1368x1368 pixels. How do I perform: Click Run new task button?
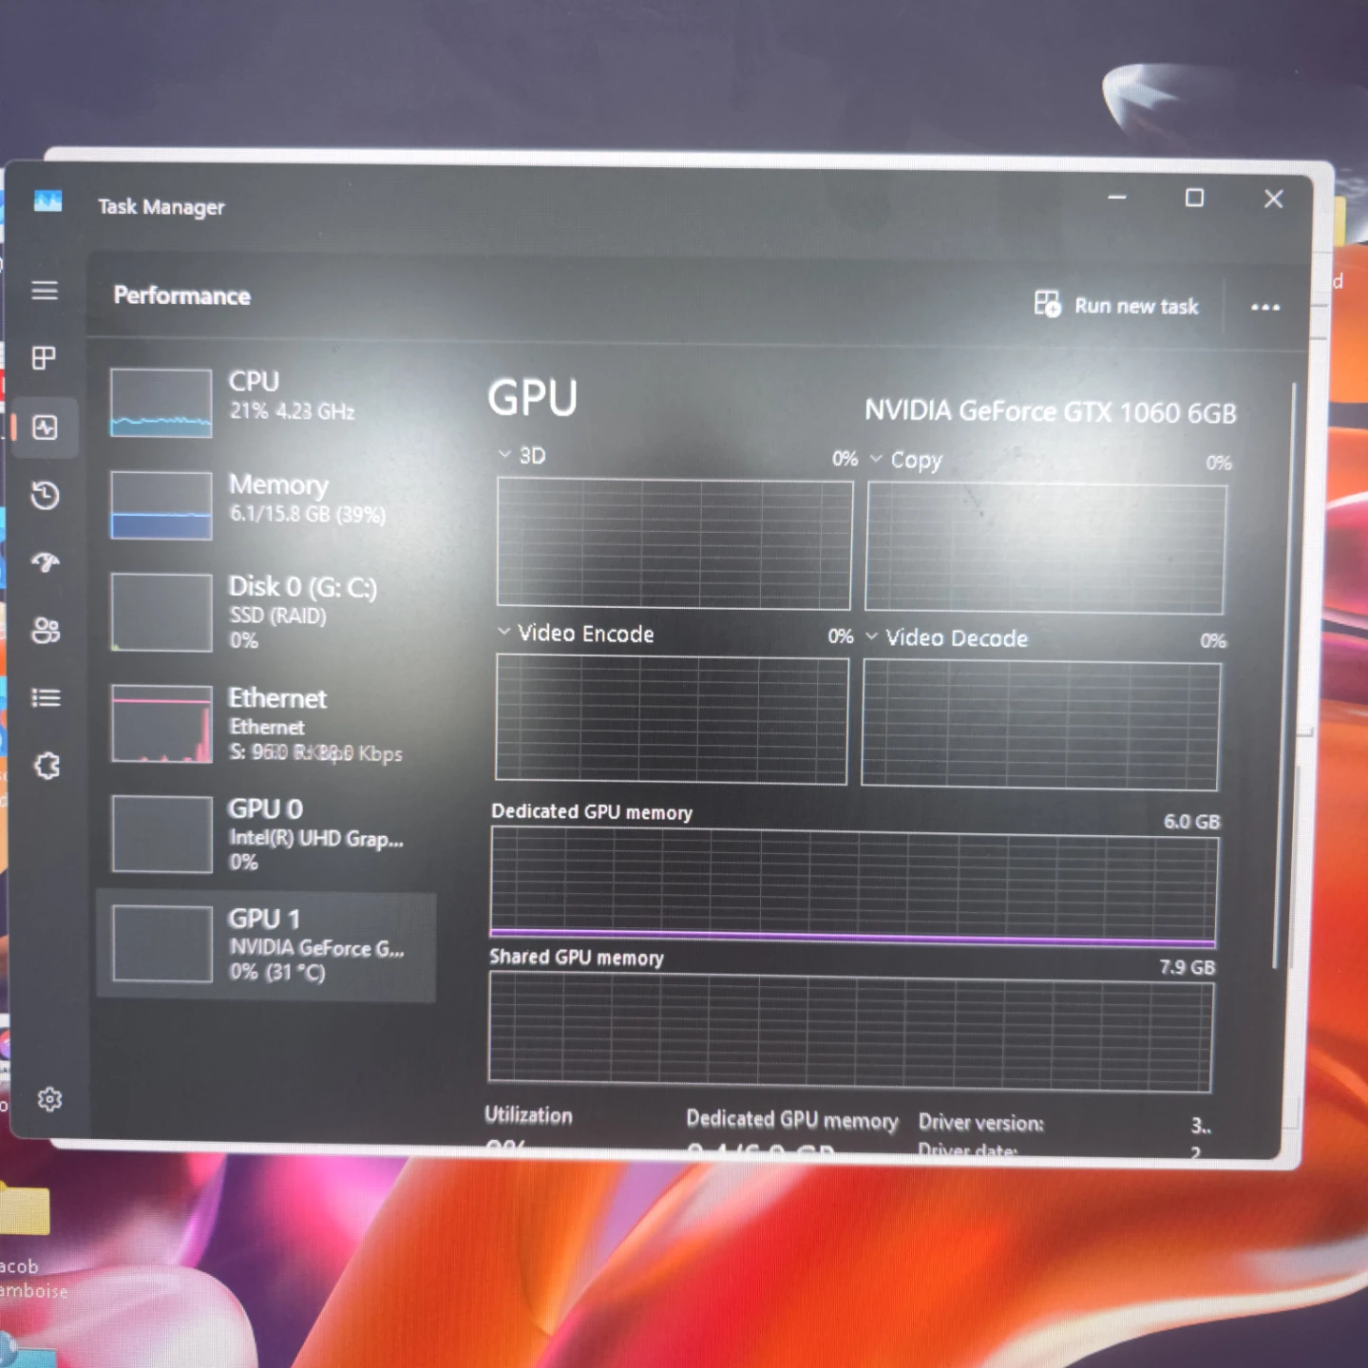[1116, 305]
